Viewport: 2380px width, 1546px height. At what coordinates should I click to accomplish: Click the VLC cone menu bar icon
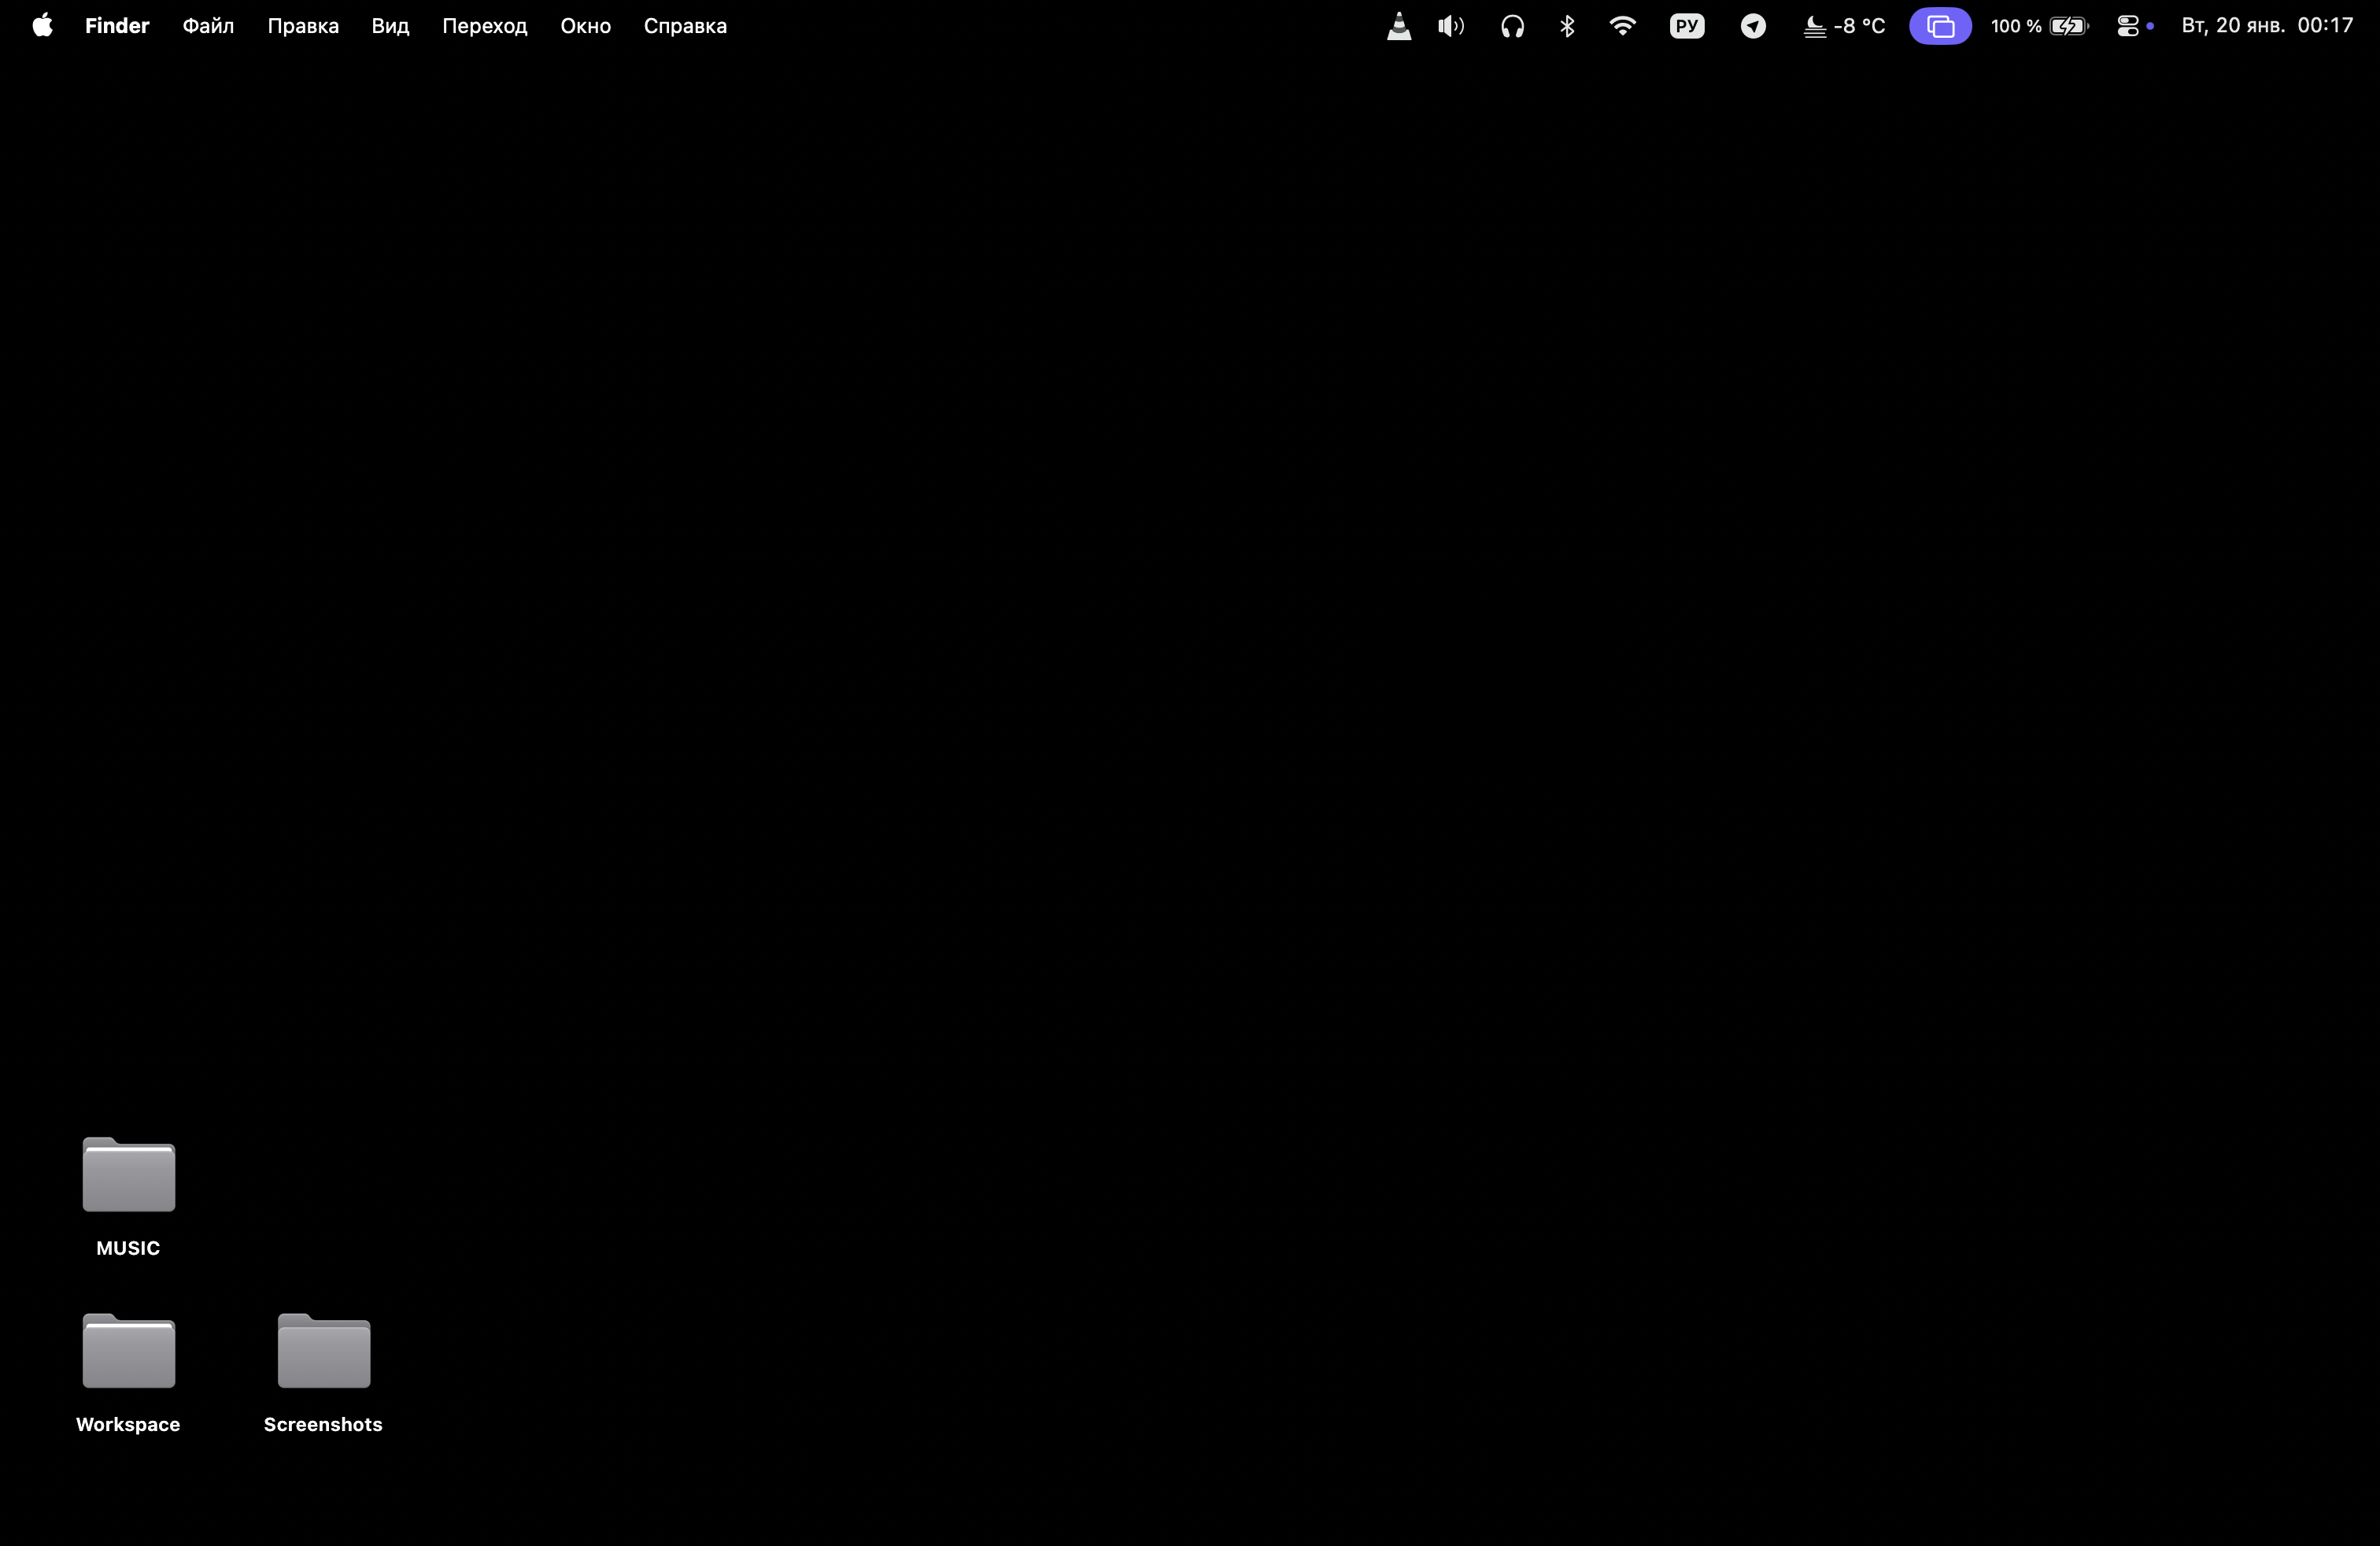tap(1399, 26)
